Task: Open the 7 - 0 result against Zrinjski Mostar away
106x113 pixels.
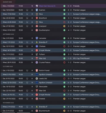Action: point(69,50)
